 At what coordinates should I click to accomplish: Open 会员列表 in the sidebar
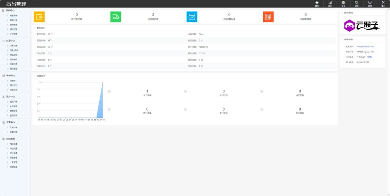(x=13, y=101)
